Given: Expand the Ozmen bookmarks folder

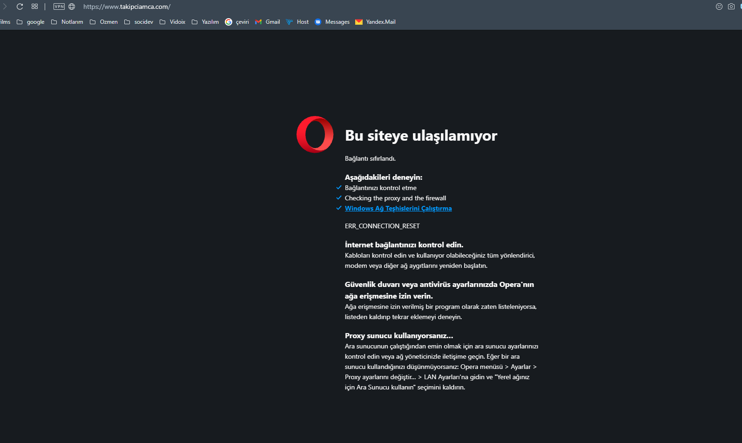Looking at the screenshot, I should [x=104, y=22].
